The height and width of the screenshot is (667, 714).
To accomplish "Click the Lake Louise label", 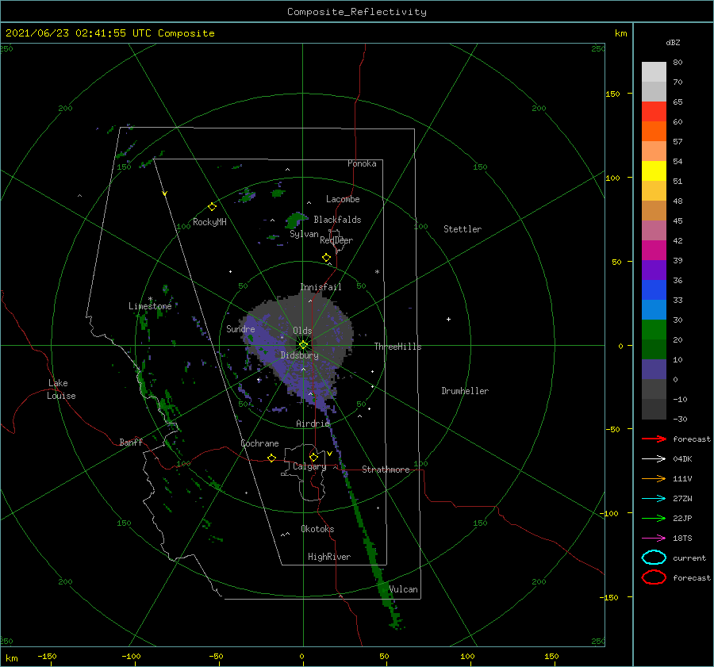I will click(x=61, y=389).
